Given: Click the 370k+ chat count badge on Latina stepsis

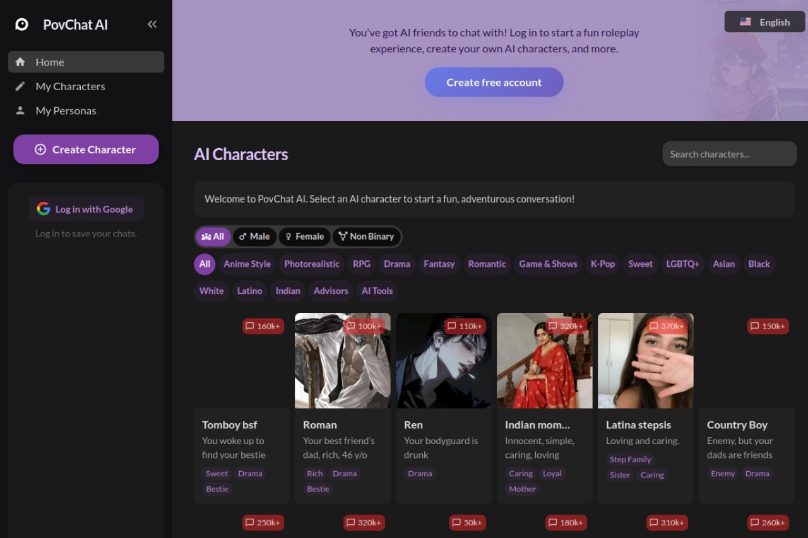Looking at the screenshot, I should (x=667, y=326).
